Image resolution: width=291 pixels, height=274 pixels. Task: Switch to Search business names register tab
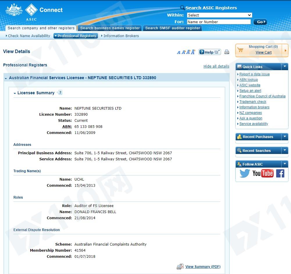click(x=110, y=28)
